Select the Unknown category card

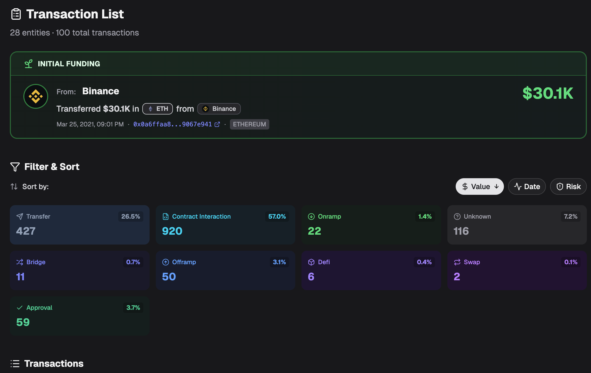tap(517, 225)
